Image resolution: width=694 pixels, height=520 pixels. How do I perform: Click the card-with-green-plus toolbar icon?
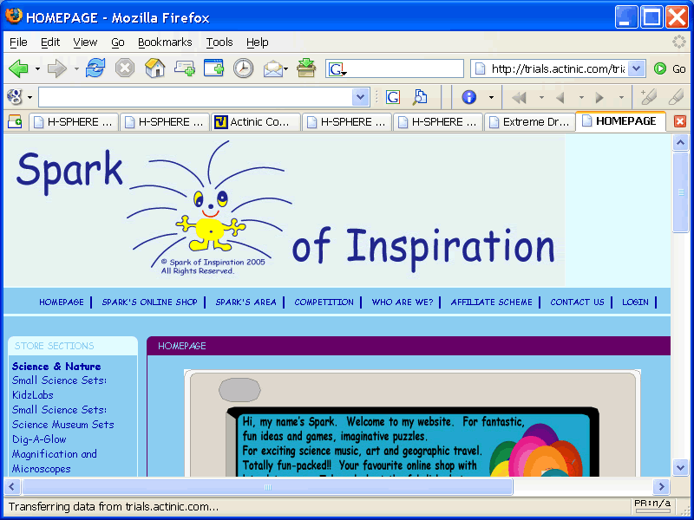(x=185, y=68)
